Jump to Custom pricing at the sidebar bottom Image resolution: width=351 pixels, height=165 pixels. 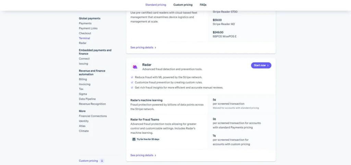click(x=88, y=161)
